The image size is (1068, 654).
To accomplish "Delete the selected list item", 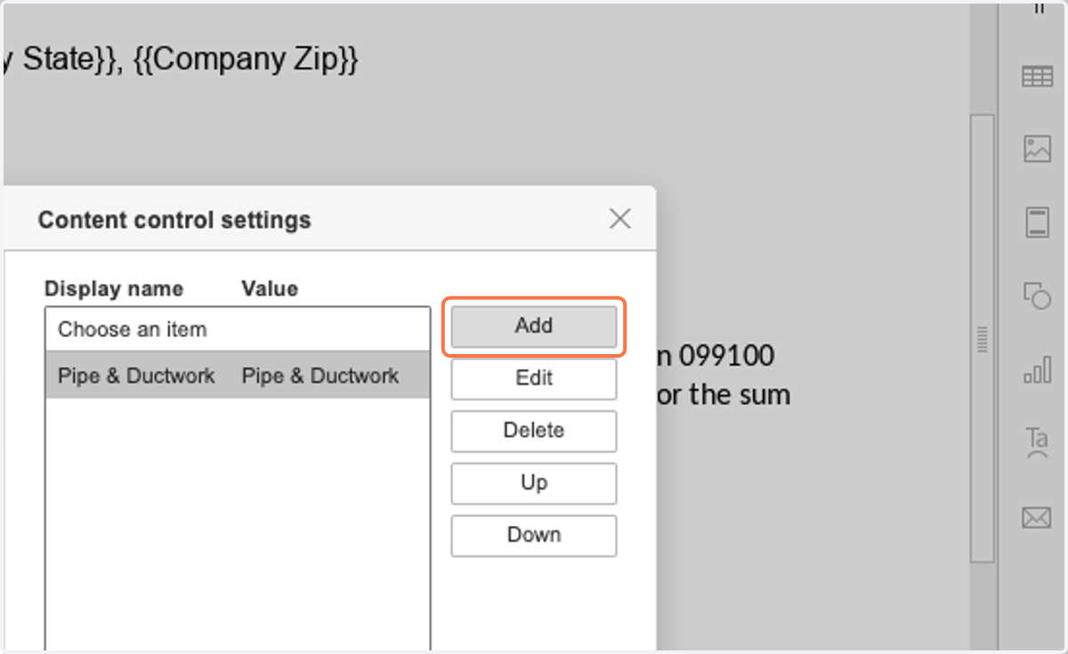I will 534,432.
